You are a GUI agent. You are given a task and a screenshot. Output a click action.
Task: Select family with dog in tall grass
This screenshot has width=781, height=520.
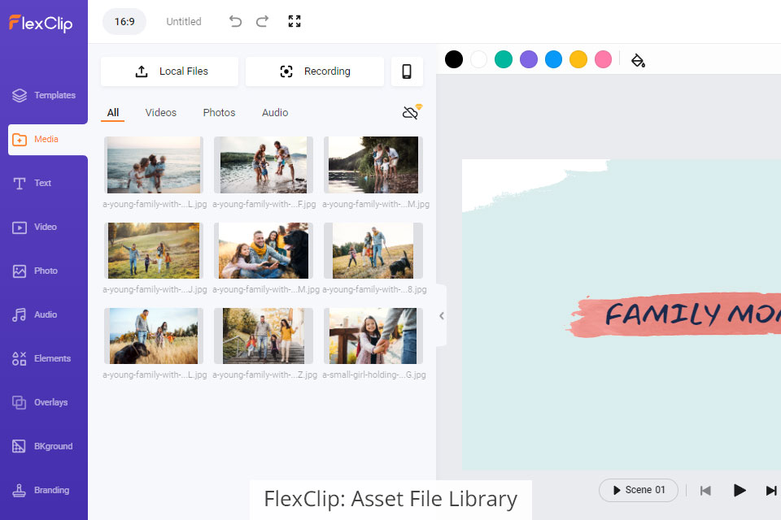click(154, 336)
